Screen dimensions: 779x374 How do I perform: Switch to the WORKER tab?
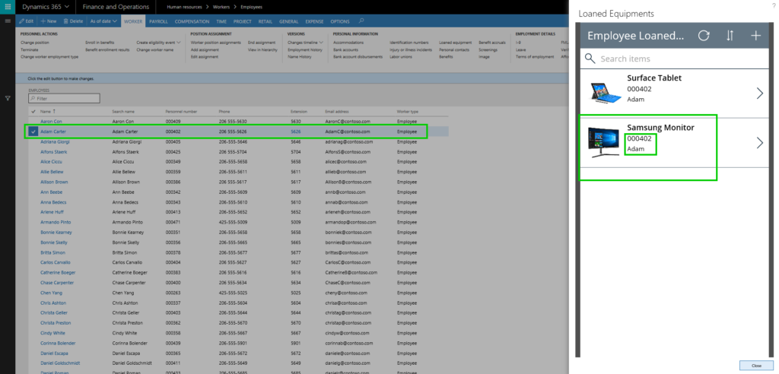pos(133,21)
